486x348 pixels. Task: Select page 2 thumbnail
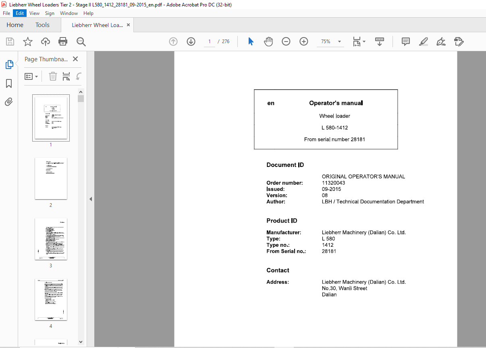point(51,178)
